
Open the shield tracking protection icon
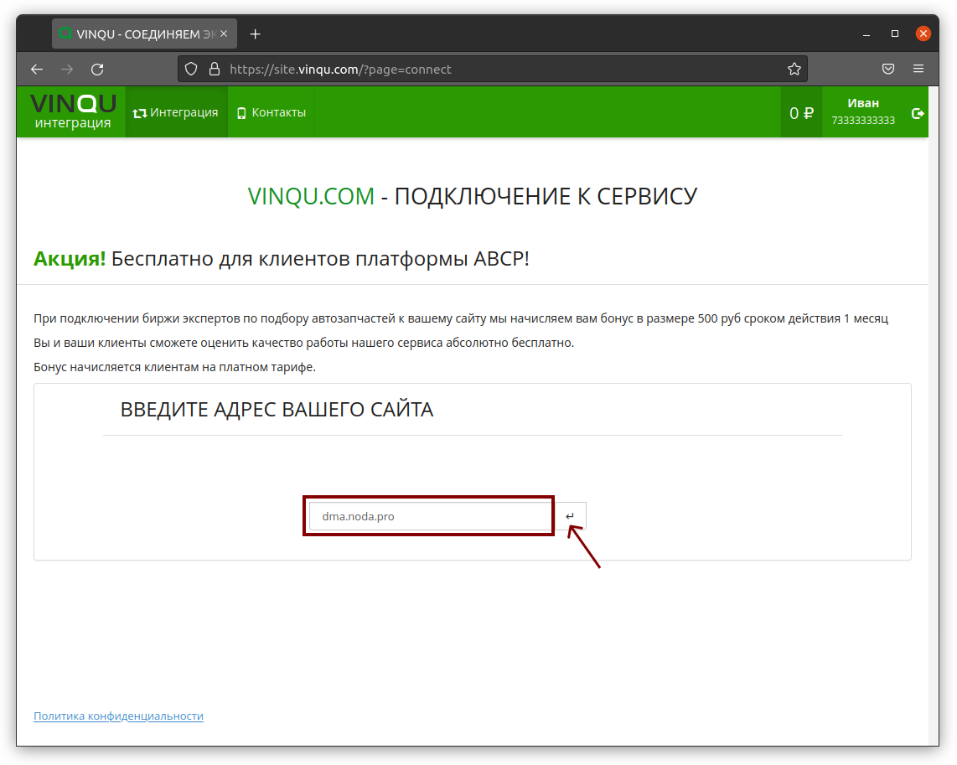pyautogui.click(x=191, y=69)
